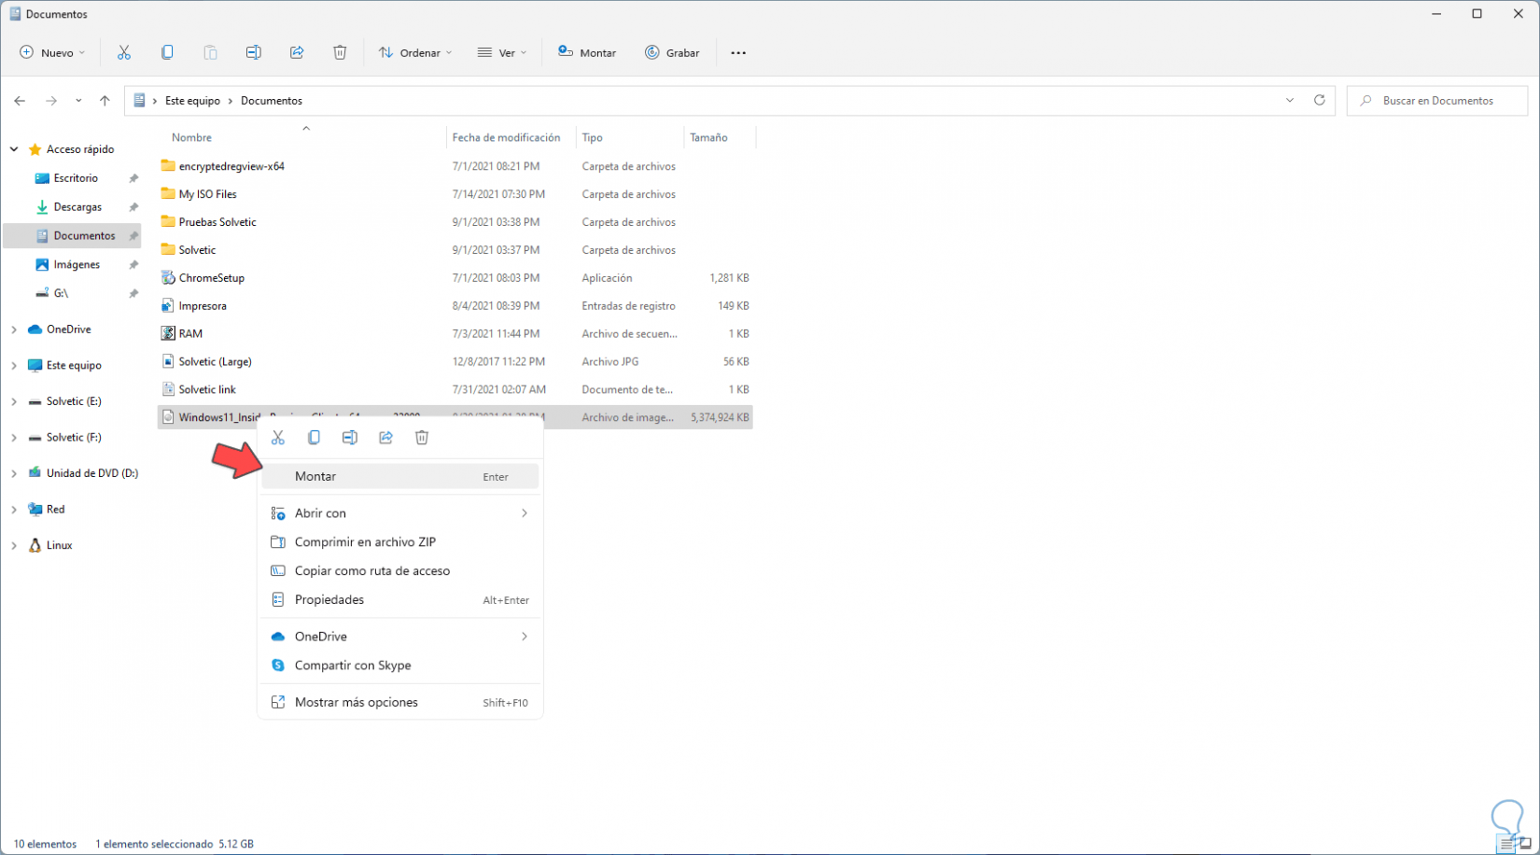Click Este equipo in the address bar breadcrumb
Viewport: 1540px width, 855px height.
coord(192,101)
